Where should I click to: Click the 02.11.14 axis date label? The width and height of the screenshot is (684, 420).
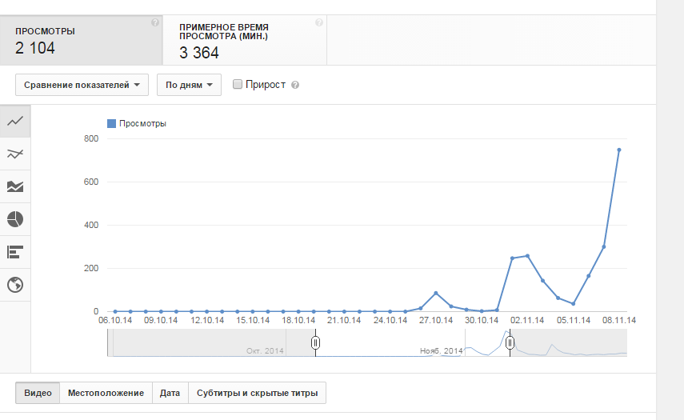tap(527, 321)
